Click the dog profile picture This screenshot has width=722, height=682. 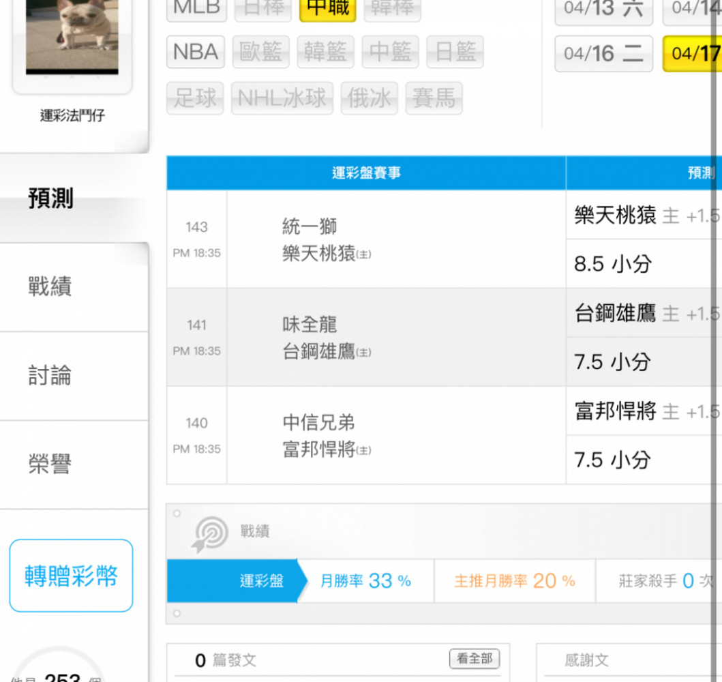click(x=72, y=36)
